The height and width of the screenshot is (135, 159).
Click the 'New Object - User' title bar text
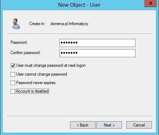pos(79,5)
